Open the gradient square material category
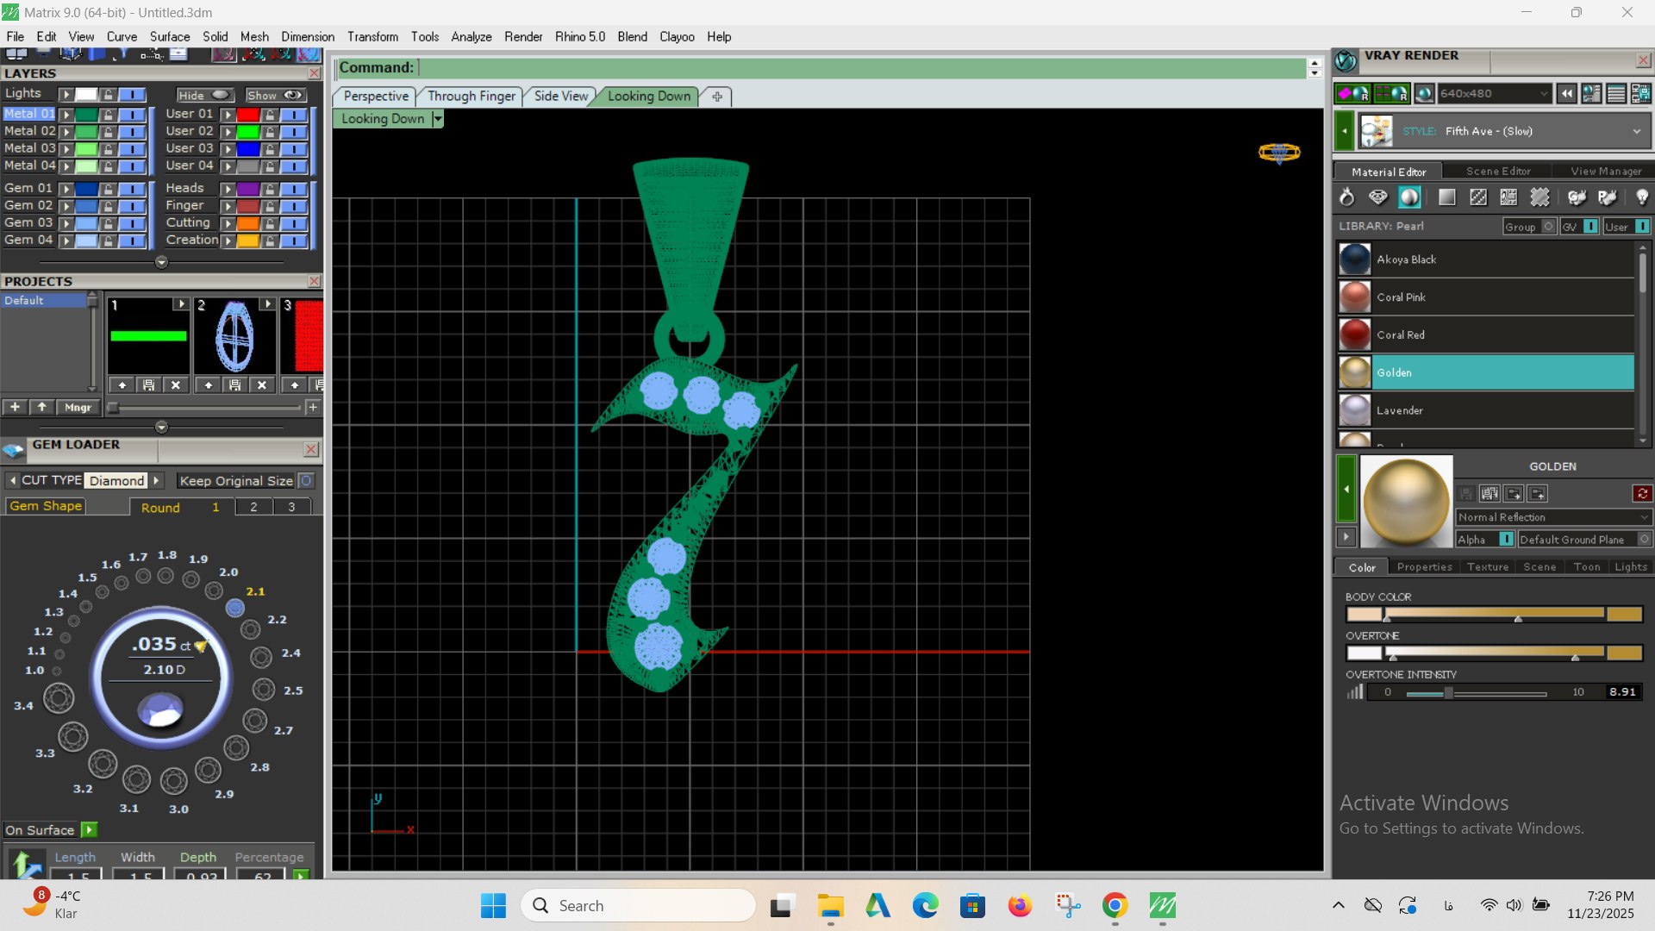 (x=1447, y=197)
